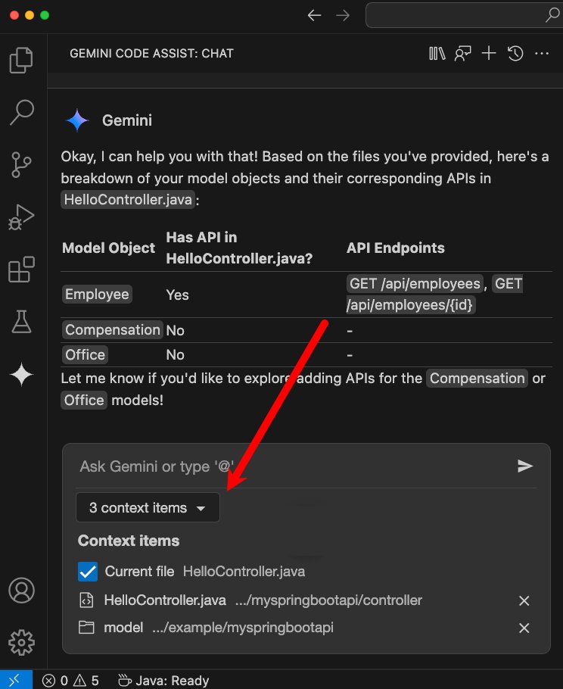
Task: Click the macOS green maximize button
Action: (45, 15)
